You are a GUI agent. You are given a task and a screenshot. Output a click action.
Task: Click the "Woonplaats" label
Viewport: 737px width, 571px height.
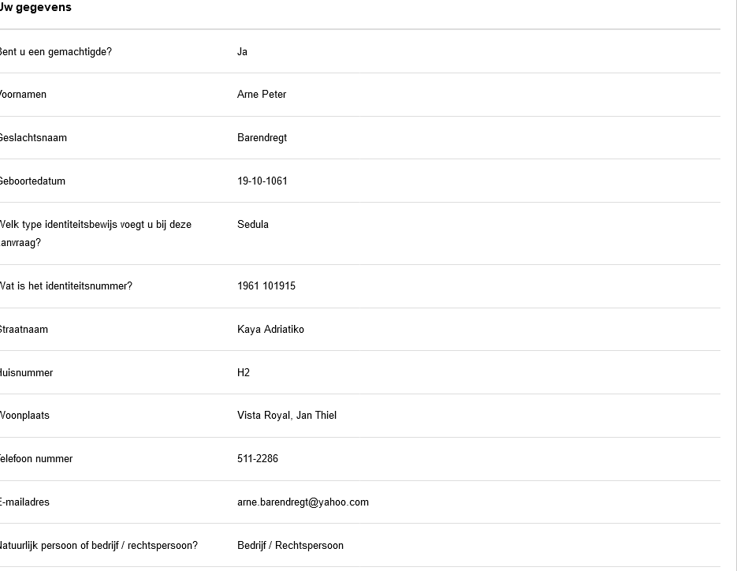coord(24,416)
